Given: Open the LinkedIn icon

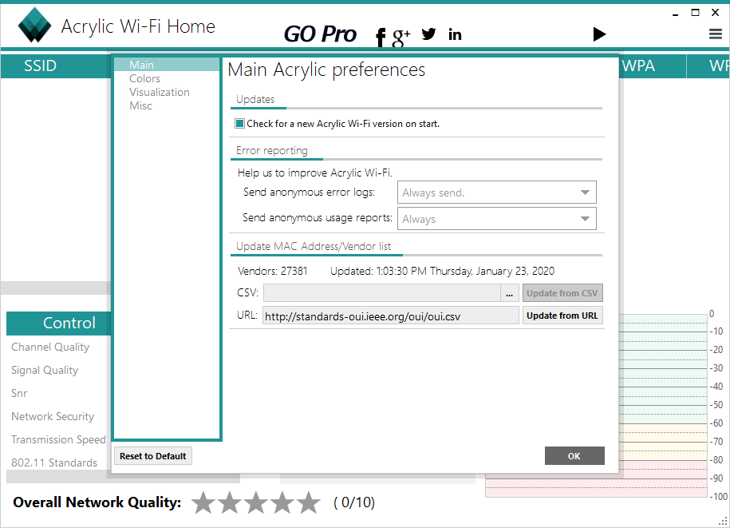Looking at the screenshot, I should 455,34.
